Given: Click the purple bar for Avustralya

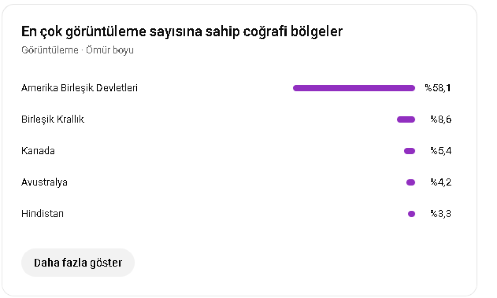Looking at the screenshot, I should (x=411, y=183).
